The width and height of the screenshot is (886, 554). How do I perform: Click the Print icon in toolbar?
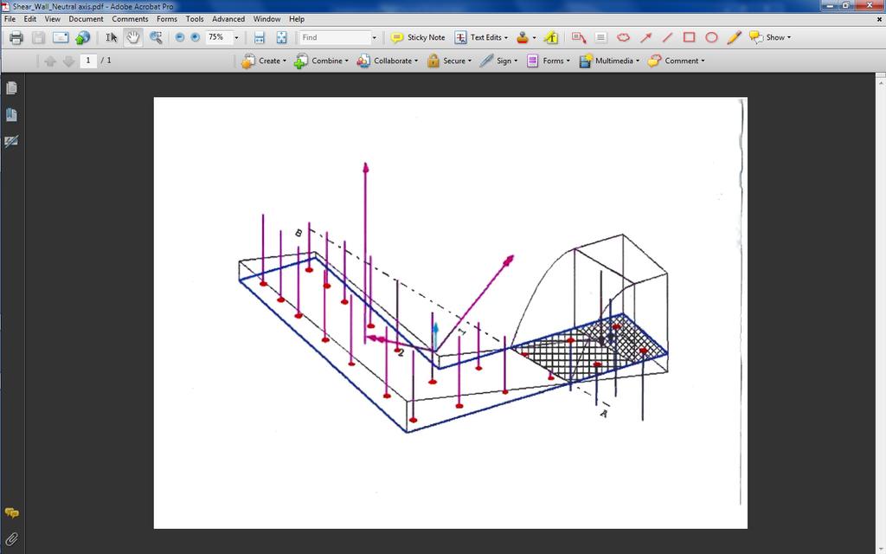16,38
